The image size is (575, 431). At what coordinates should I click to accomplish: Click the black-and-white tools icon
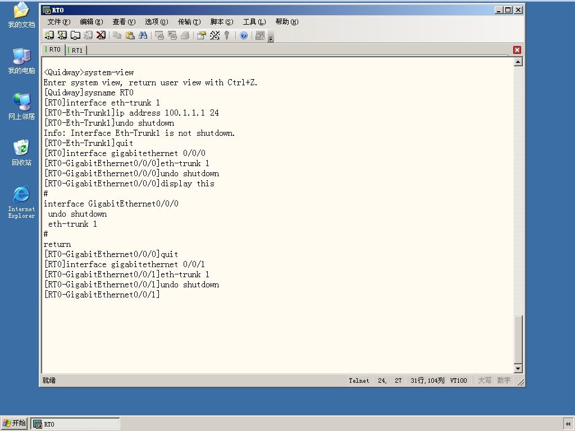coord(215,35)
